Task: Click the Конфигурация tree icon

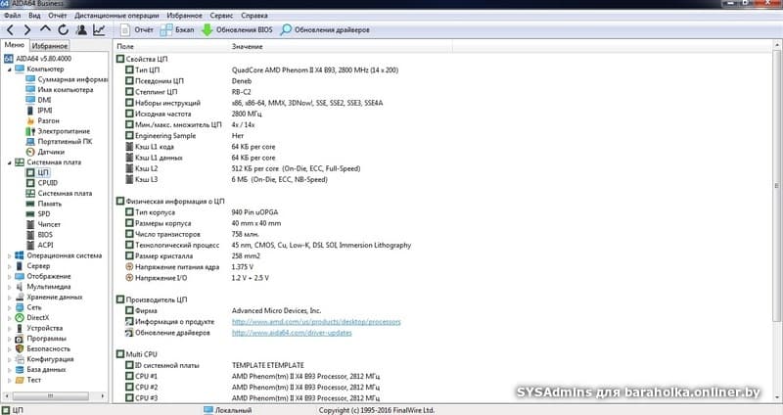Action: (x=20, y=359)
